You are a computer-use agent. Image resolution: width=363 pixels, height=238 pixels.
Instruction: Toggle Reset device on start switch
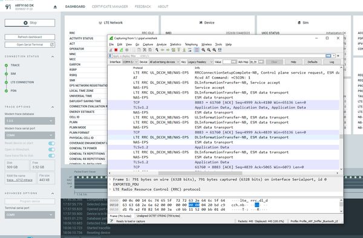tap(51, 143)
